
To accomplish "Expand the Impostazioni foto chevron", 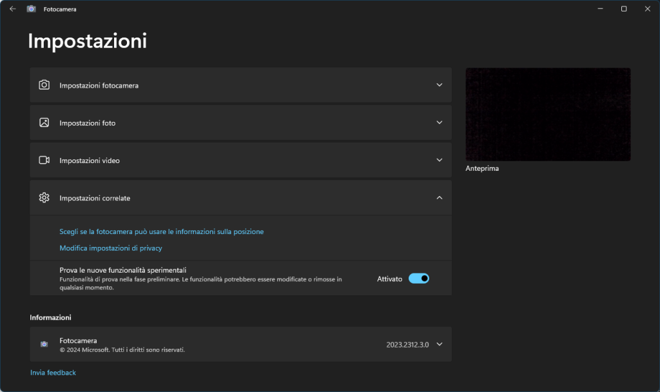I will [x=440, y=122].
